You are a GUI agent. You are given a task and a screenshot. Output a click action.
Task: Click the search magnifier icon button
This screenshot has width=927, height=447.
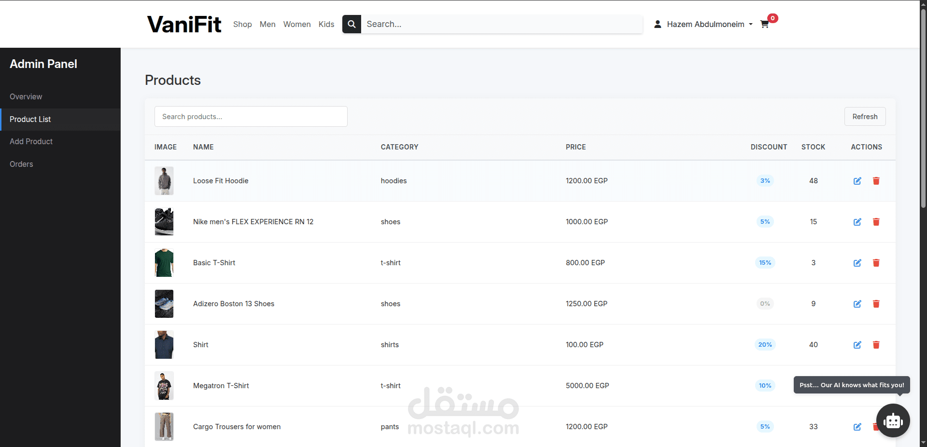(x=351, y=24)
